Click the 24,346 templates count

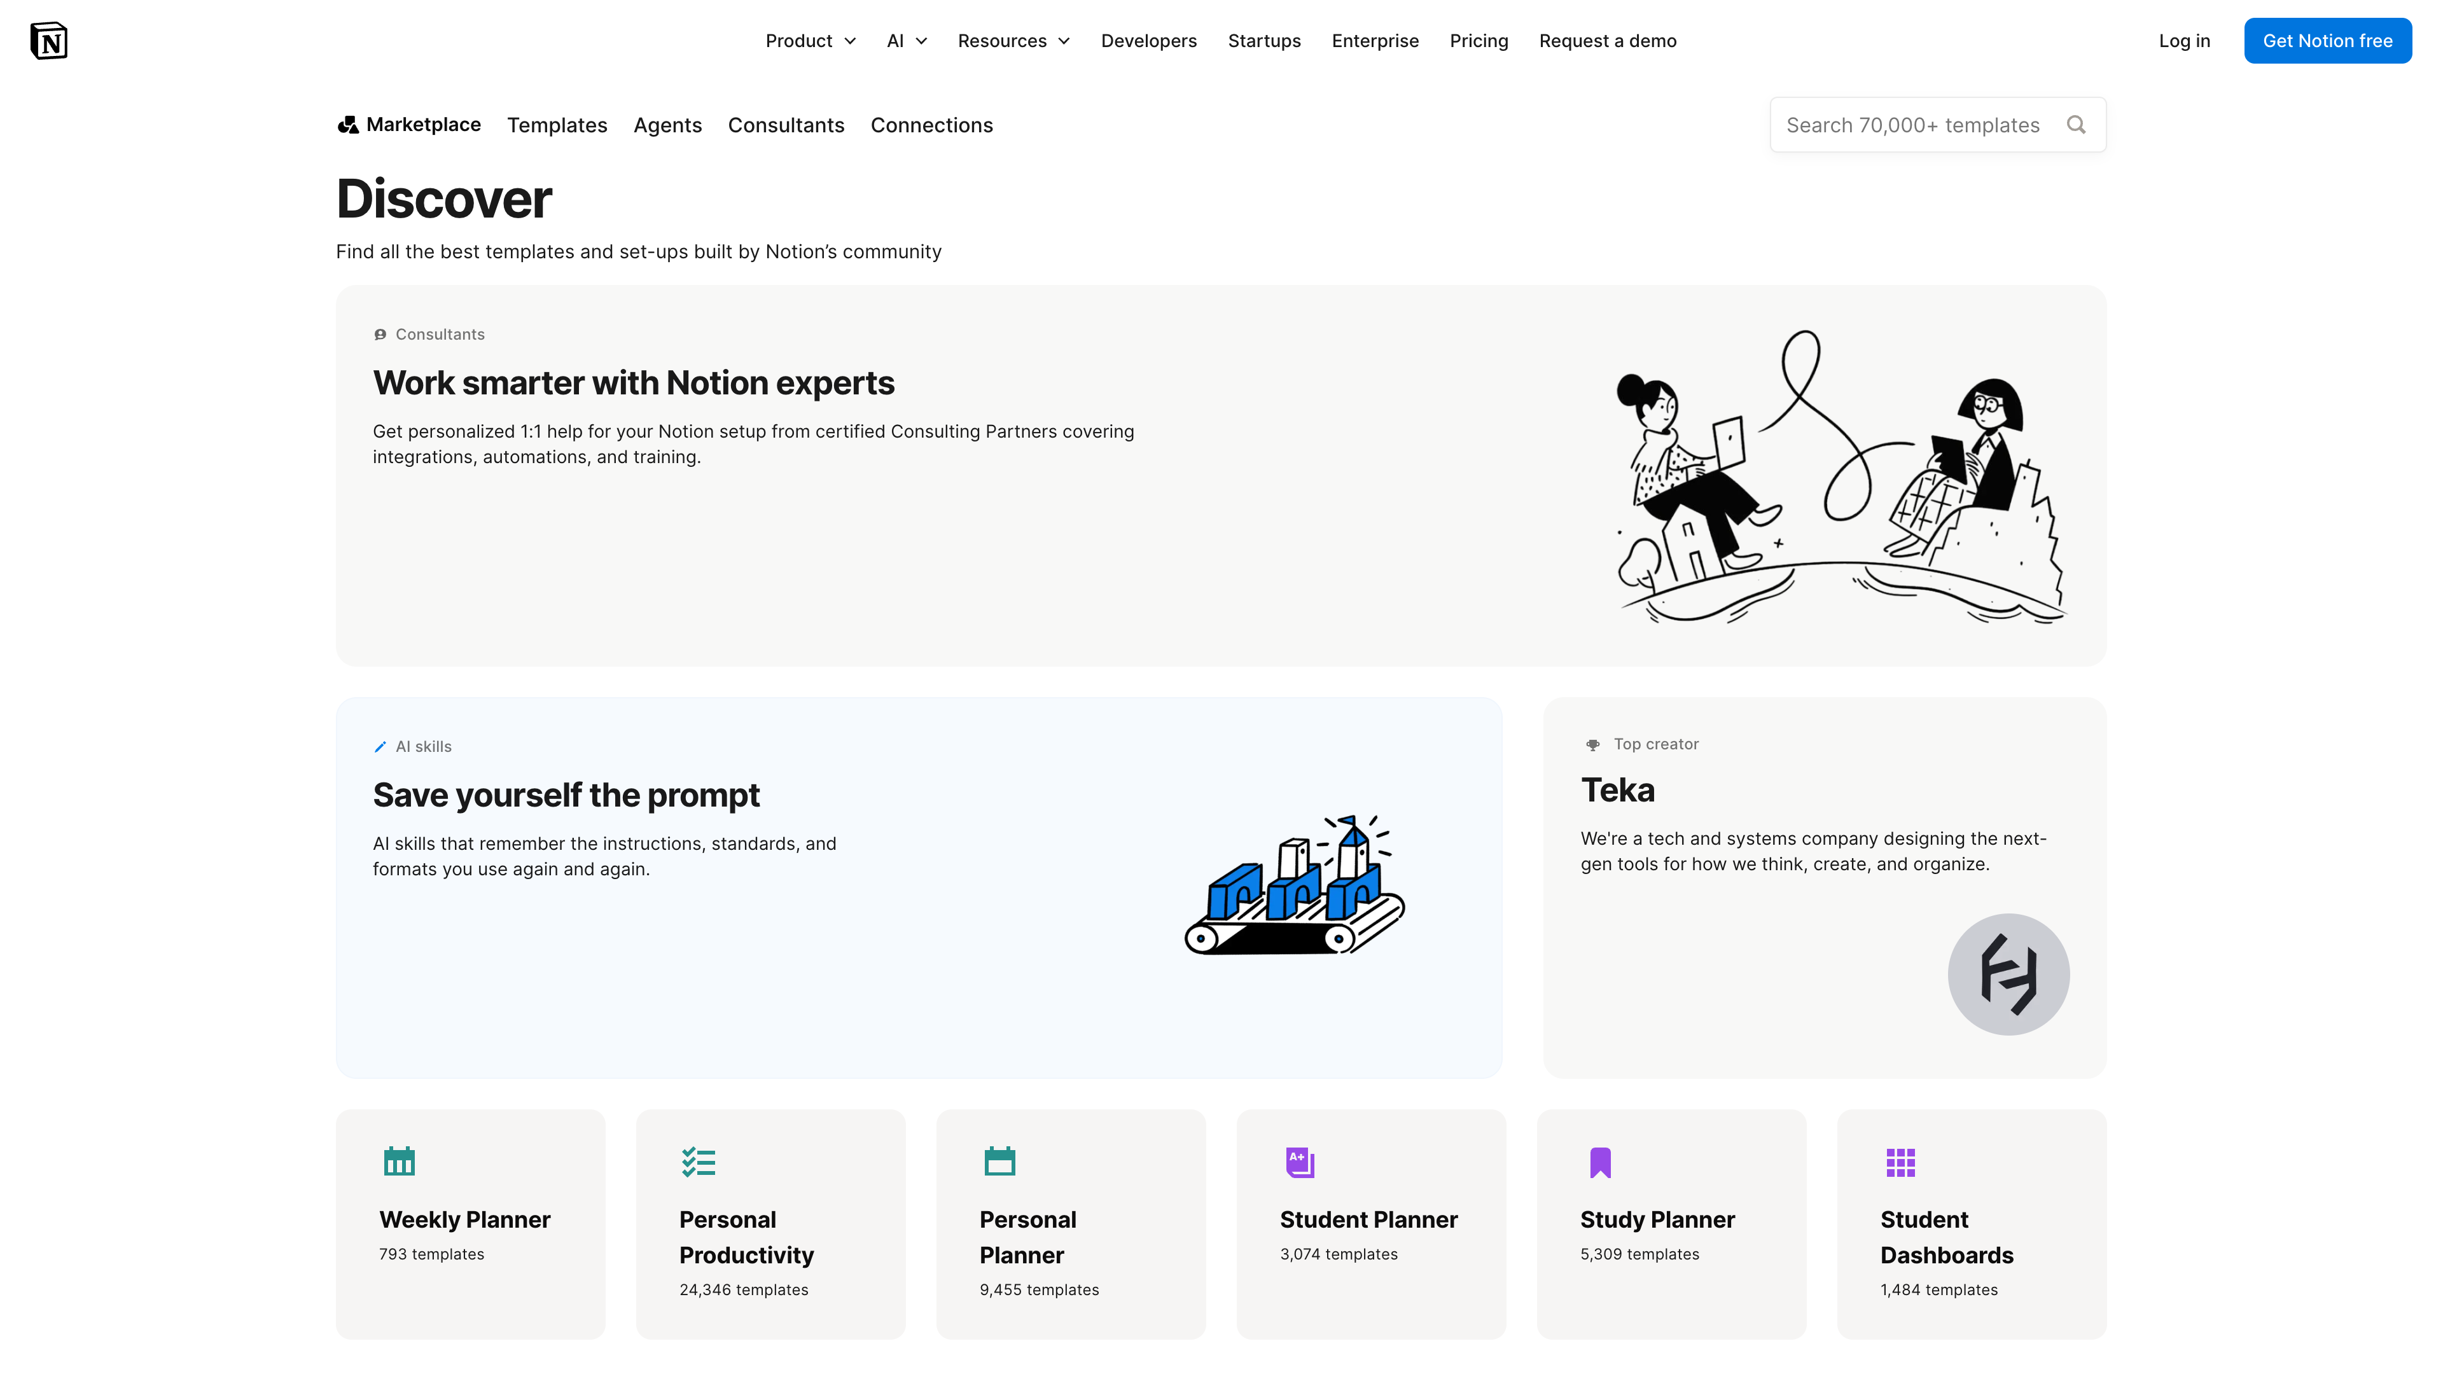coord(744,1289)
